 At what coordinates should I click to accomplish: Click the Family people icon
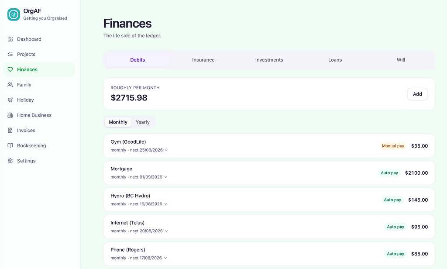(x=10, y=85)
